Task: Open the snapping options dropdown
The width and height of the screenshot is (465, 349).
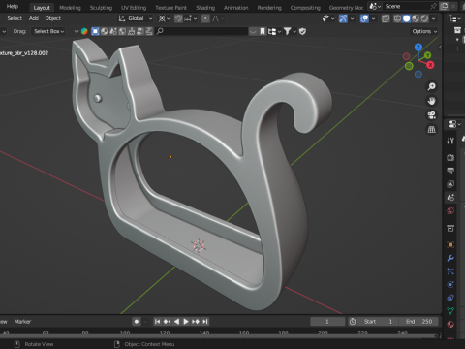Action: pyautogui.click(x=190, y=18)
